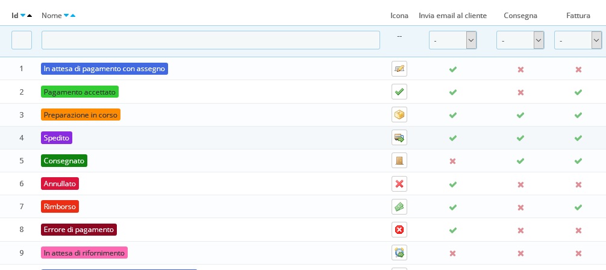The height and width of the screenshot is (270, 606).
Task: Click the Consegna column header
Action: pyautogui.click(x=520, y=16)
